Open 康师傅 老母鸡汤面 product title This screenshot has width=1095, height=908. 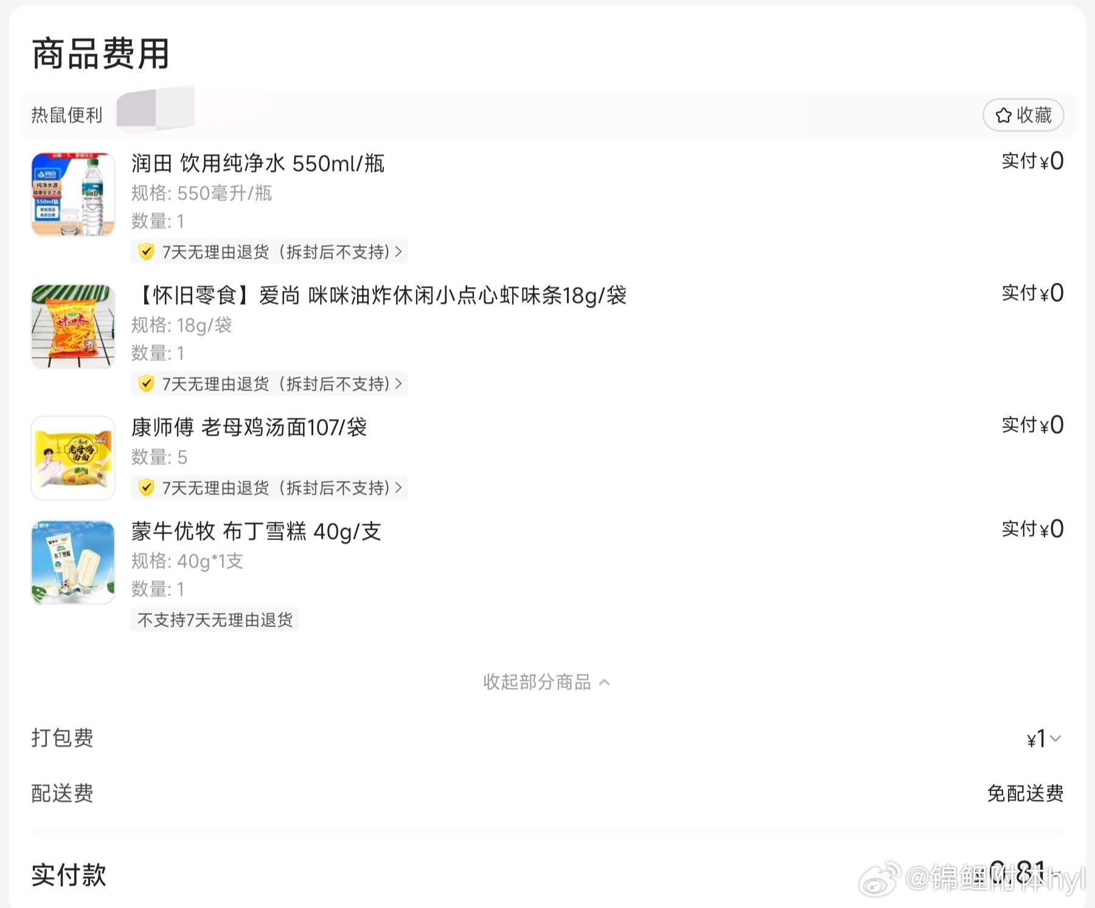[249, 428]
